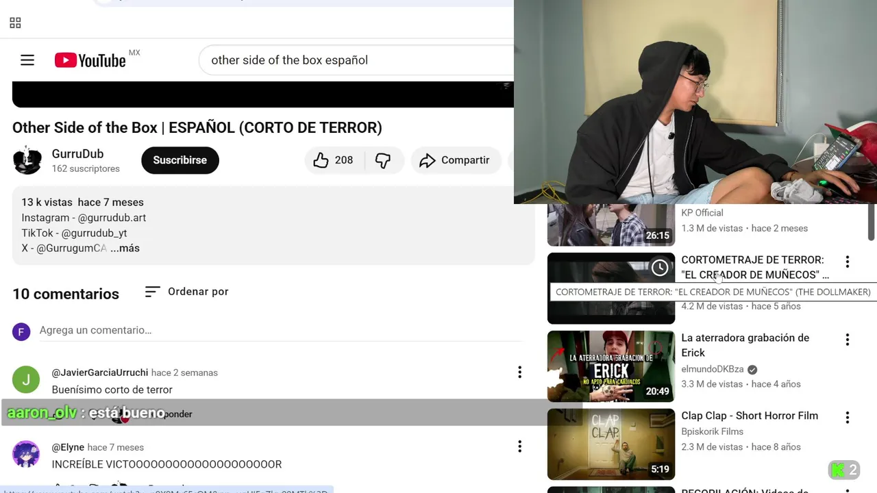Open Ordenar por sort dropdown
This screenshot has height=493, width=877.
(x=186, y=292)
